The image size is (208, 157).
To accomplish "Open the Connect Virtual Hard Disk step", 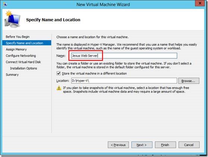I will click(23, 62).
